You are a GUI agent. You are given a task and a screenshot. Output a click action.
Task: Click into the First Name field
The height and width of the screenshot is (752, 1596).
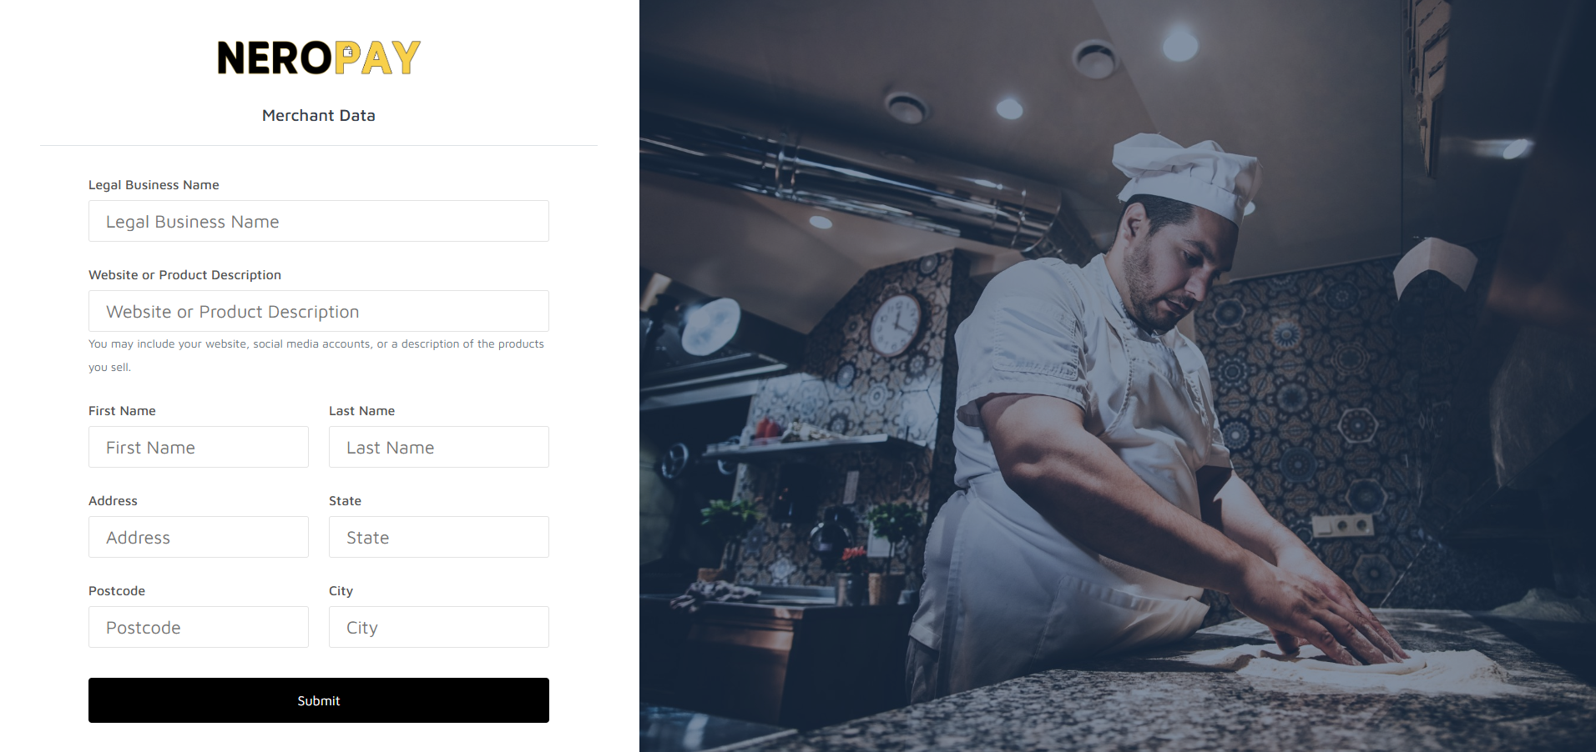pos(199,447)
